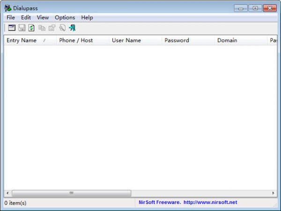
Task: Sort by Phone / Host column header
Action: [82, 40]
